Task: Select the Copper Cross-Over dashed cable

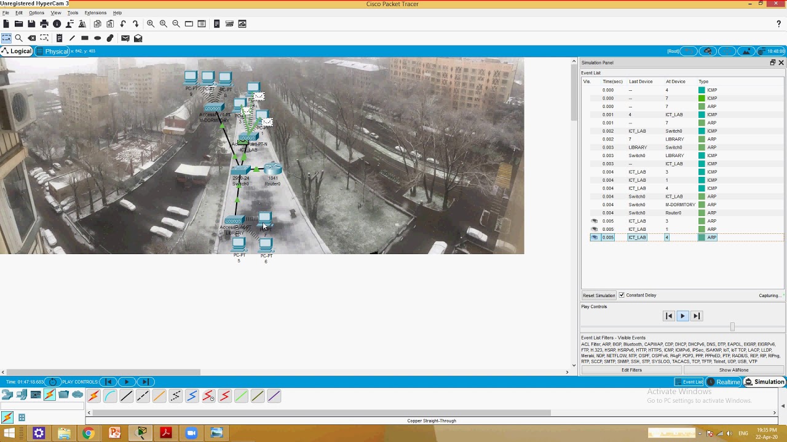Action: coord(143,397)
